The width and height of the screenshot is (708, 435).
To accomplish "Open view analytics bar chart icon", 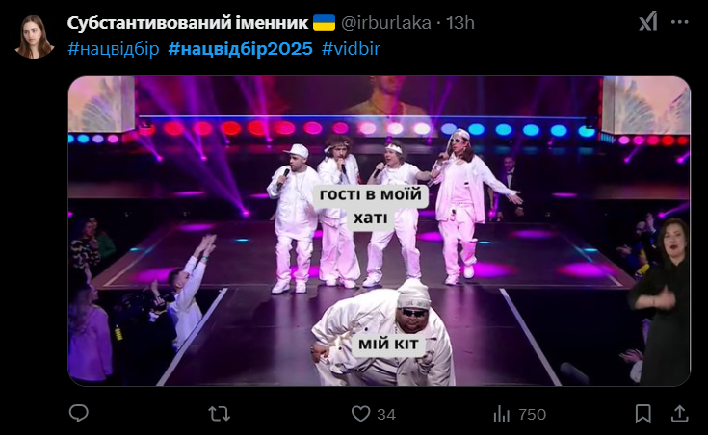I will (501, 413).
